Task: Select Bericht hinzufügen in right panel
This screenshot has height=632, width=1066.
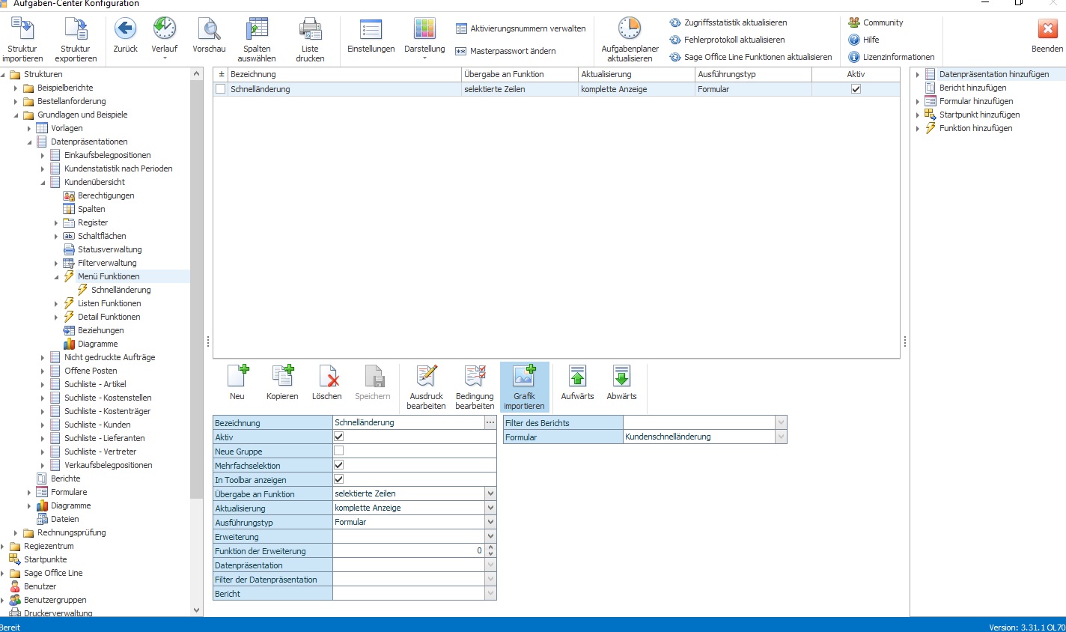Action: click(x=972, y=88)
